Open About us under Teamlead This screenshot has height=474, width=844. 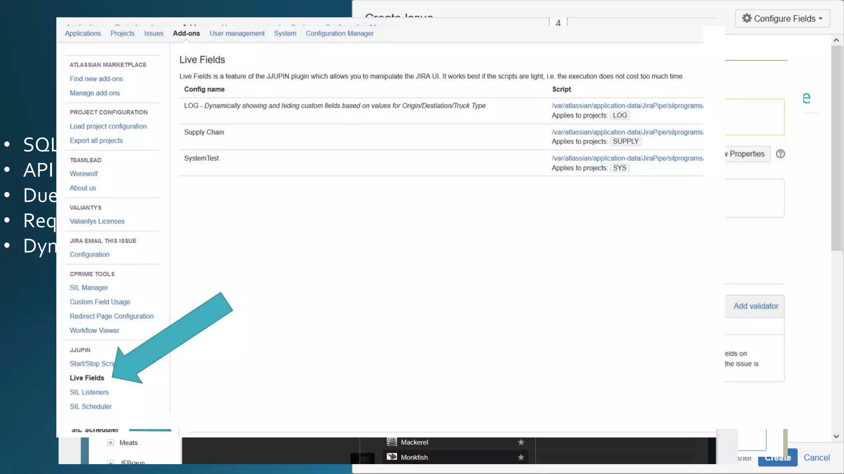coord(83,188)
